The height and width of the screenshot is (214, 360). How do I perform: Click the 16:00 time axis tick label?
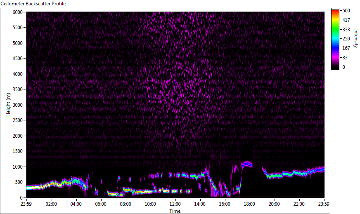click(x=225, y=204)
